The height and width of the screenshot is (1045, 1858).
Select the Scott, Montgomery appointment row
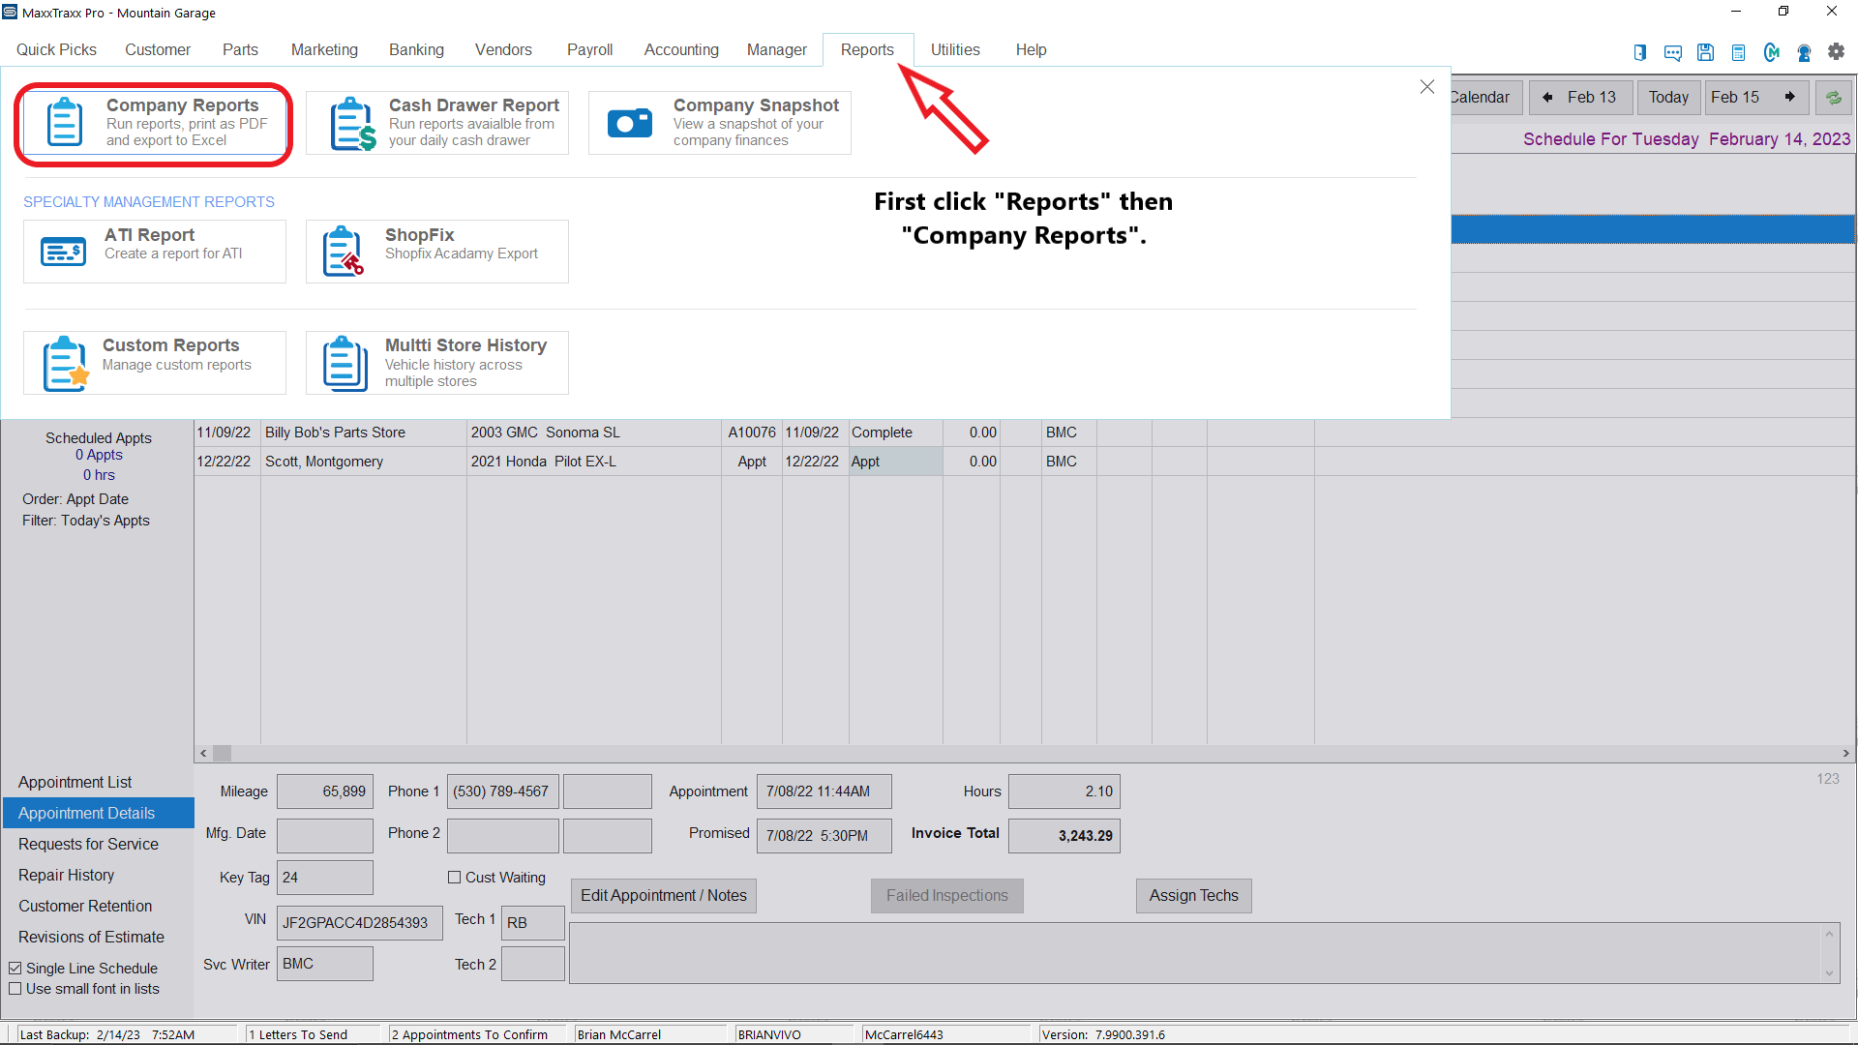click(x=1025, y=462)
